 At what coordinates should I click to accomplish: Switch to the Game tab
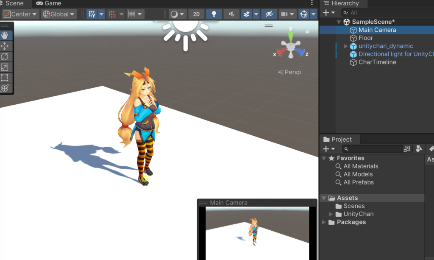pos(49,3)
